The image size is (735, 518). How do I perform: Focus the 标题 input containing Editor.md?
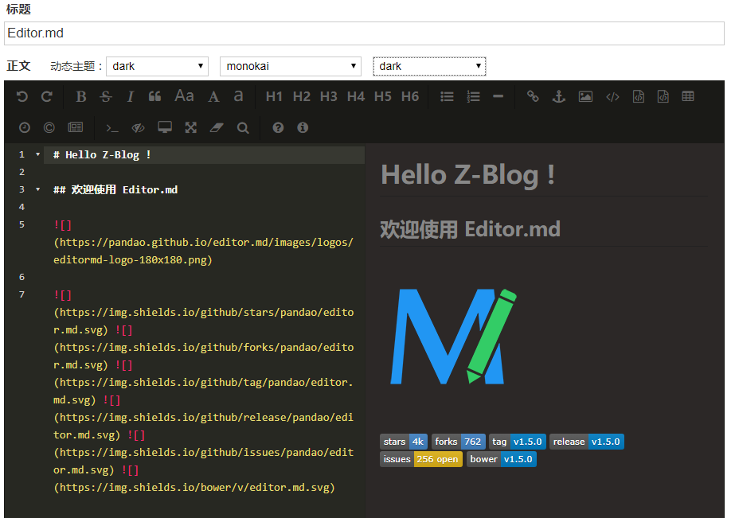pyautogui.click(x=364, y=33)
